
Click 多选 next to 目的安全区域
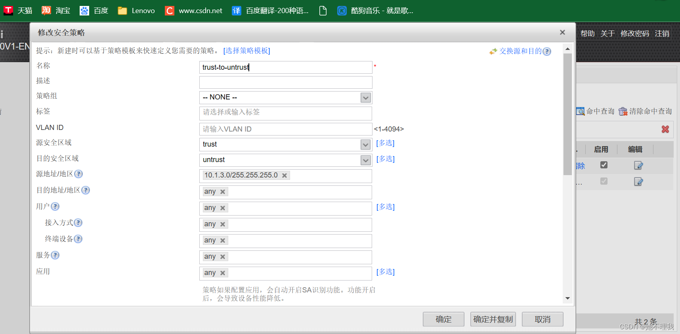(386, 159)
